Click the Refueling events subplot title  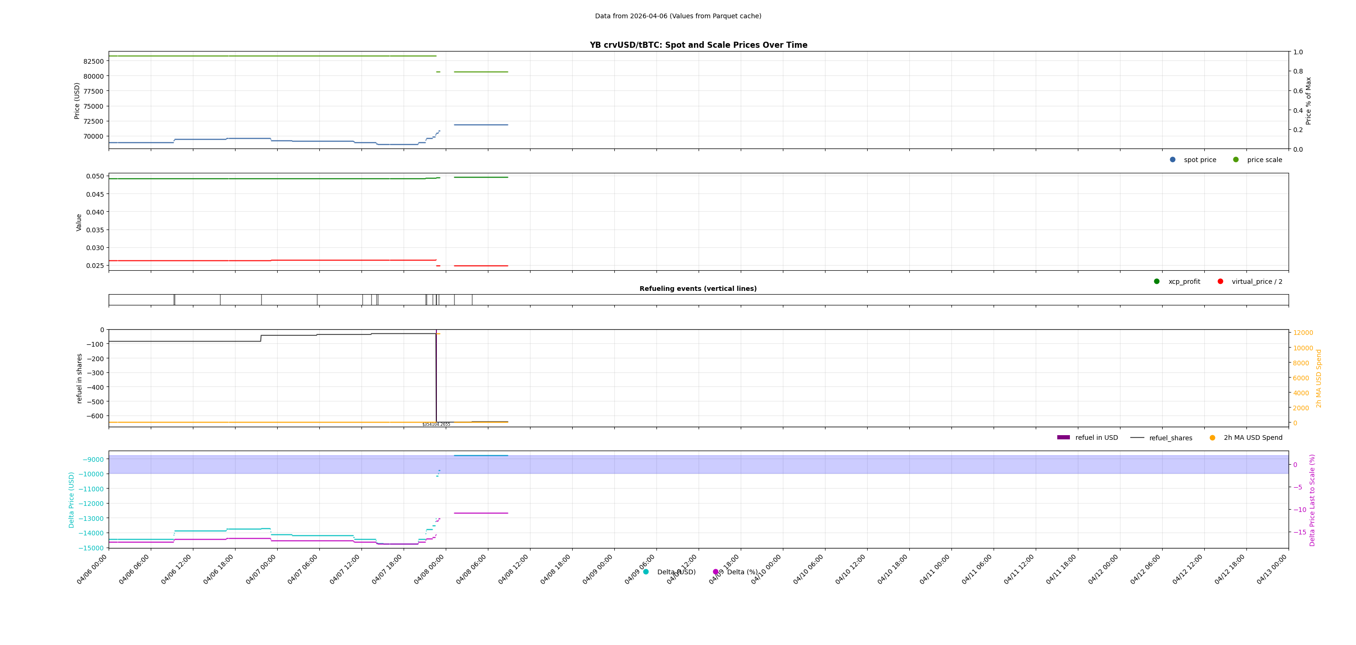point(698,289)
